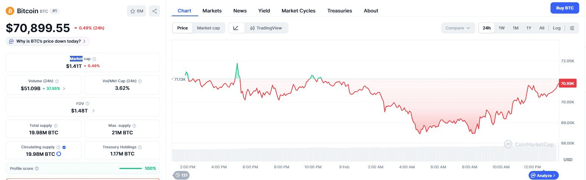The width and height of the screenshot is (586, 180).
Task: Click the watchlist star button showing 6M
Action: 137,11
